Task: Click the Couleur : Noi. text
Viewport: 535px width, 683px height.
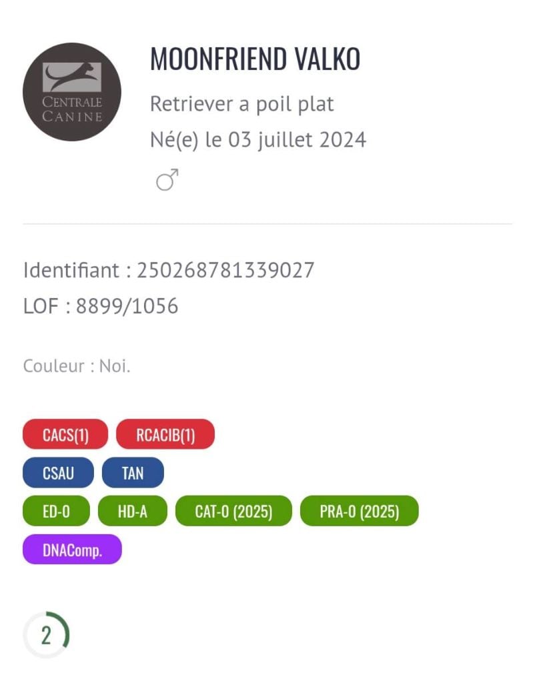Action: point(77,366)
